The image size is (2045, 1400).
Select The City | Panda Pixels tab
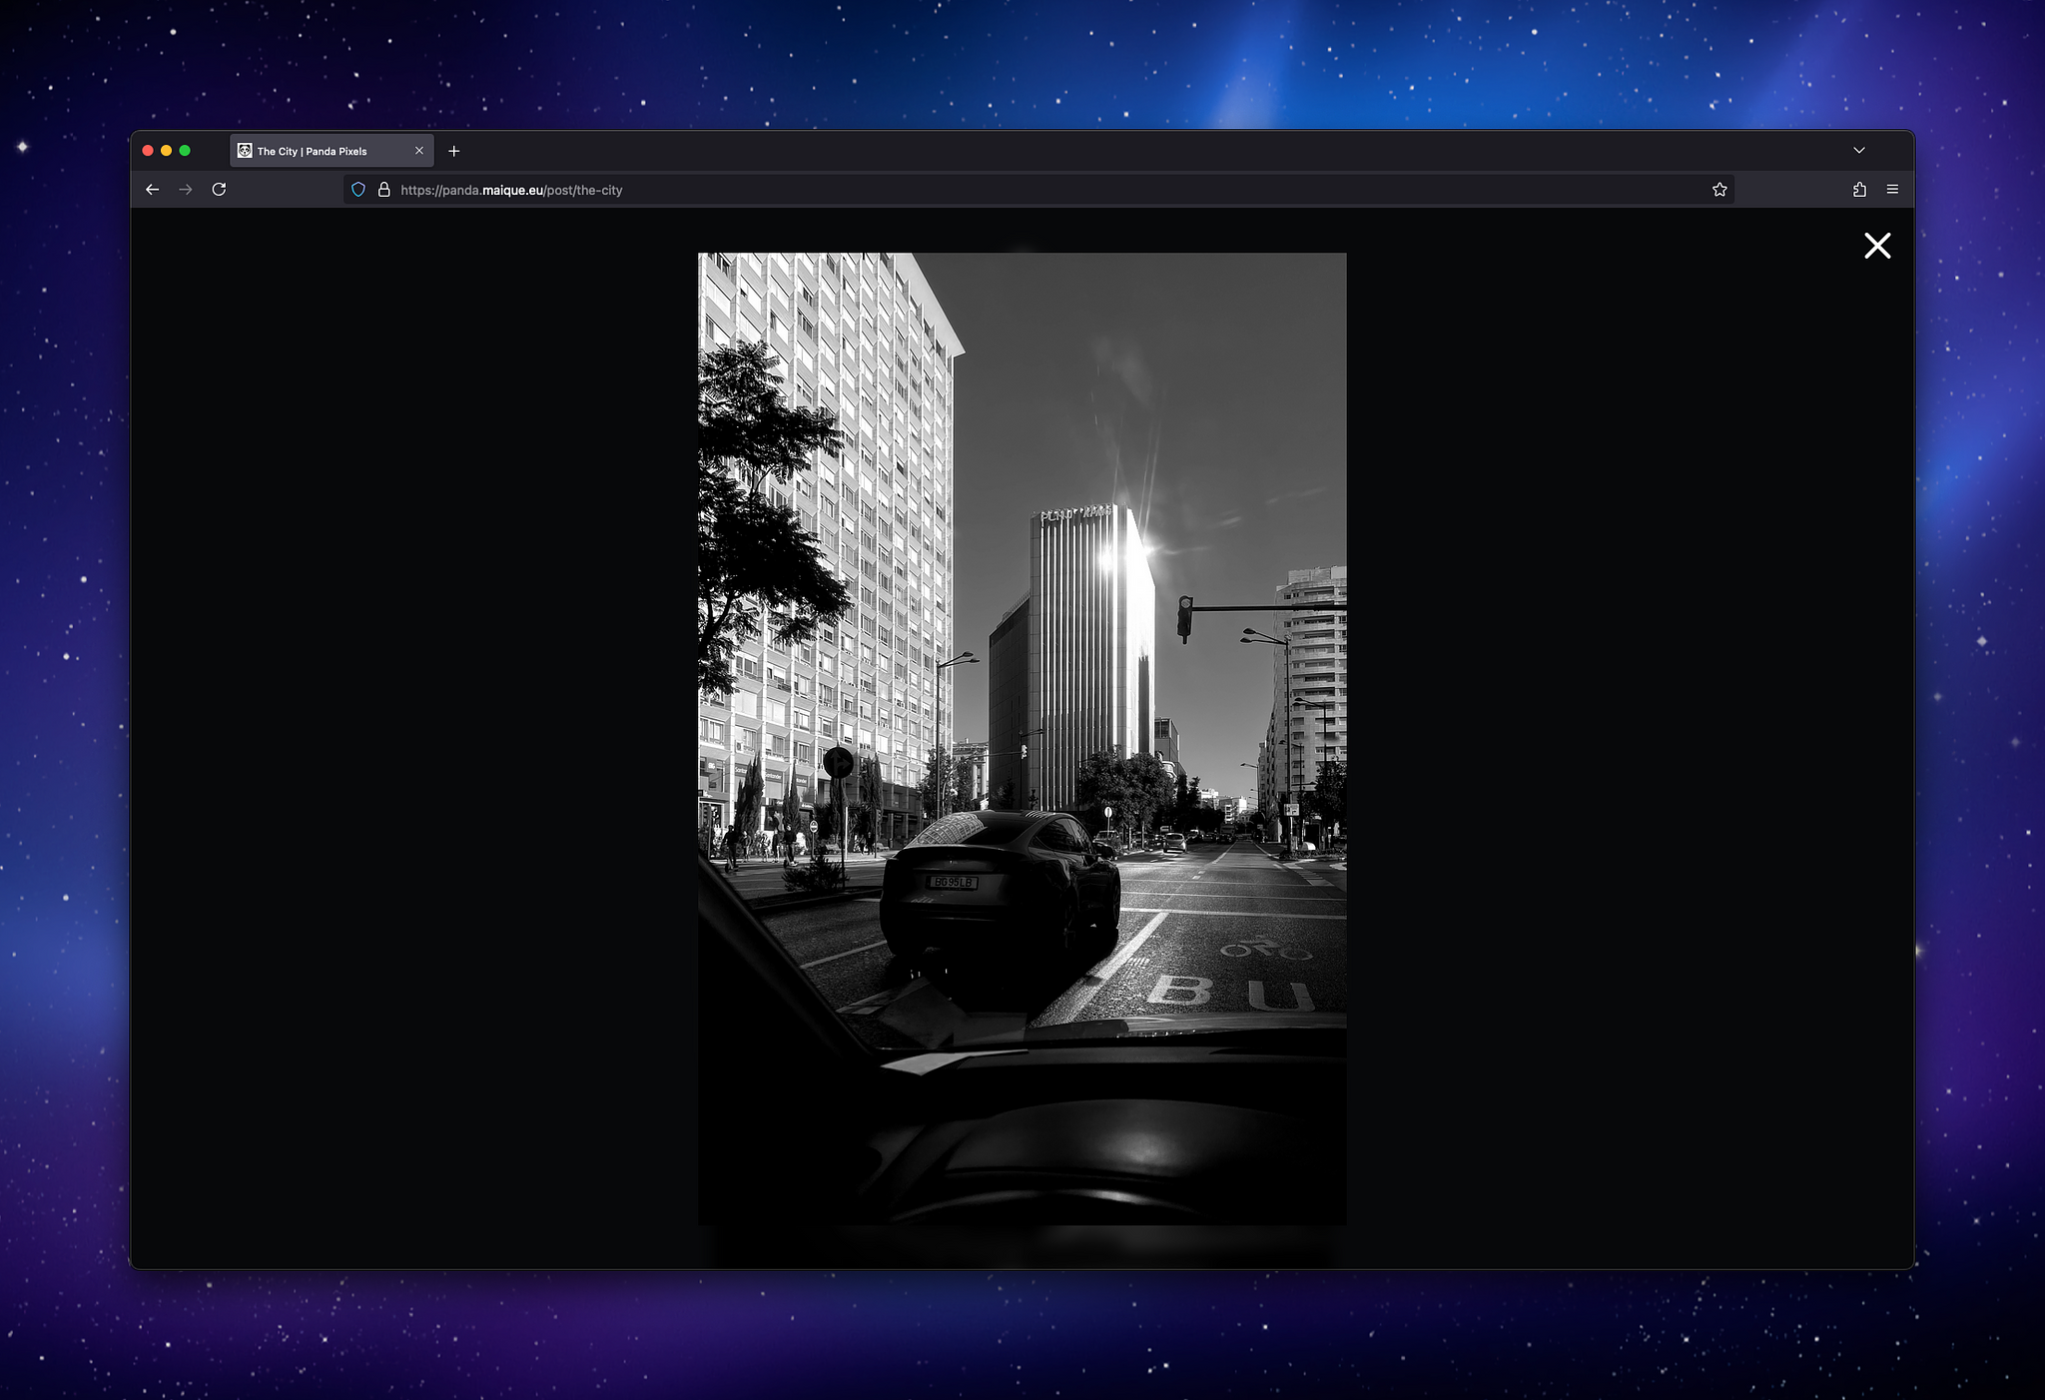332,151
